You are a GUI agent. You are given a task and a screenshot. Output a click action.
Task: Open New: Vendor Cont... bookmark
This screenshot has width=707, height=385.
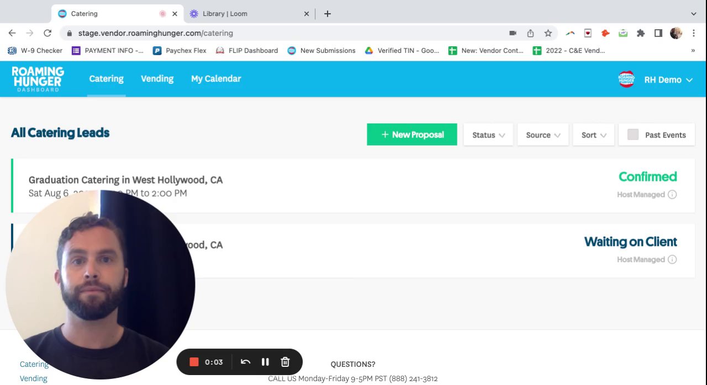pos(486,50)
